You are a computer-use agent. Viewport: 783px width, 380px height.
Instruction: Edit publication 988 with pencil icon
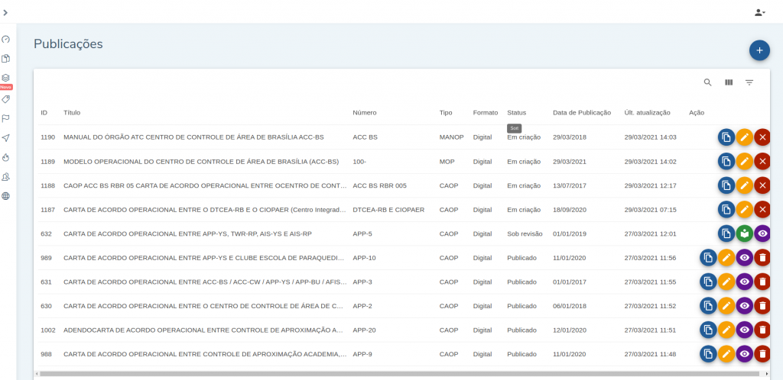point(726,354)
